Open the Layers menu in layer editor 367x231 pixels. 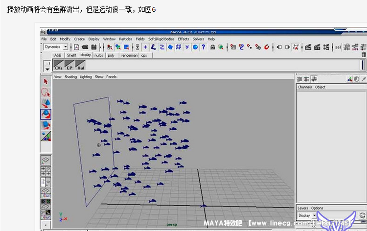click(x=302, y=208)
